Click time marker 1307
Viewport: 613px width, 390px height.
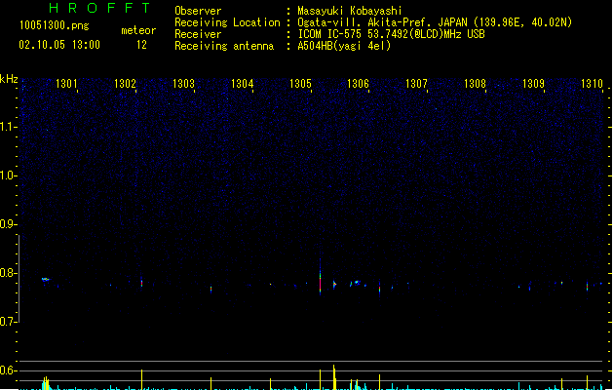416,84
